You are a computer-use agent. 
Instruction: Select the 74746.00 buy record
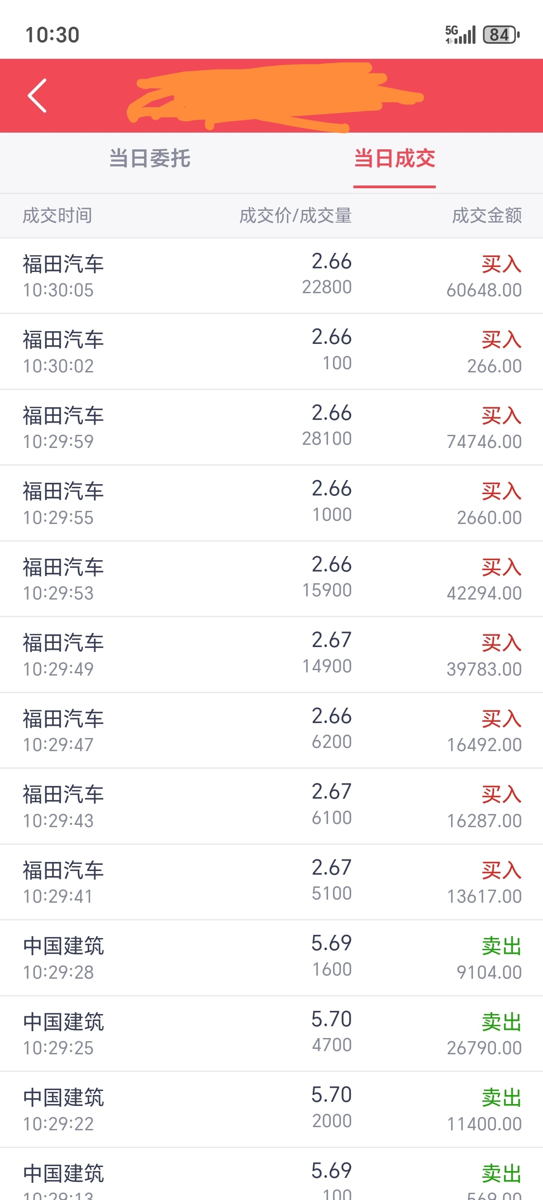tap(271, 428)
